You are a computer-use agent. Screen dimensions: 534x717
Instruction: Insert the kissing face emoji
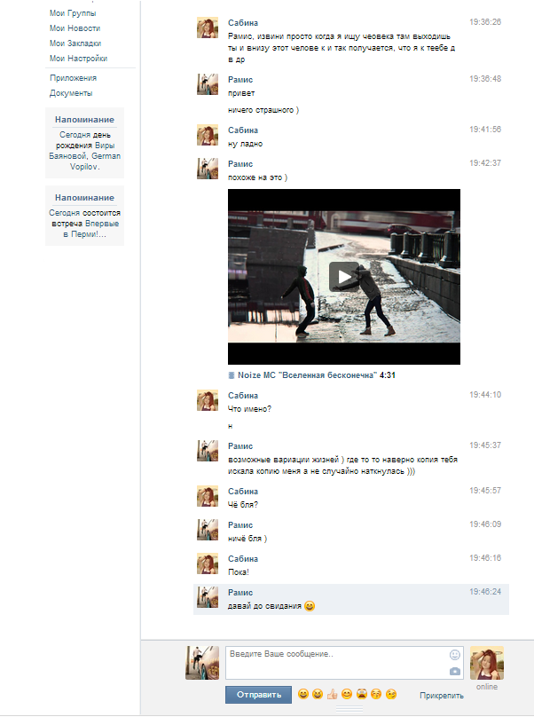376,694
